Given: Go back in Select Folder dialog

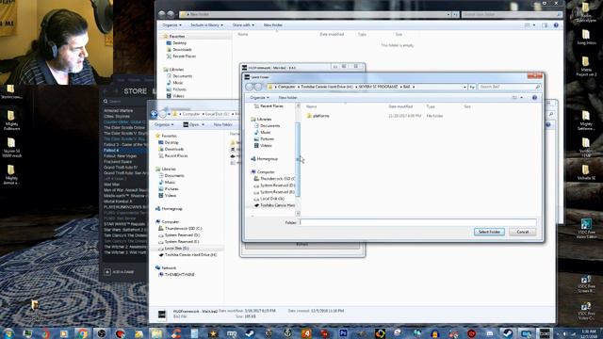Looking at the screenshot, I should 250,87.
